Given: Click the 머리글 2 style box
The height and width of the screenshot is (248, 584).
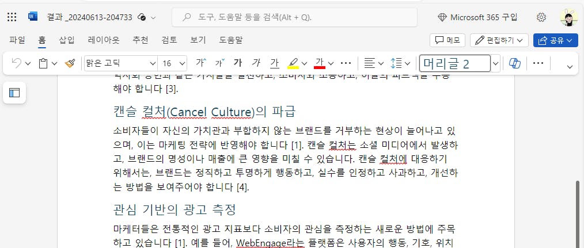Looking at the screenshot, I should pos(455,63).
